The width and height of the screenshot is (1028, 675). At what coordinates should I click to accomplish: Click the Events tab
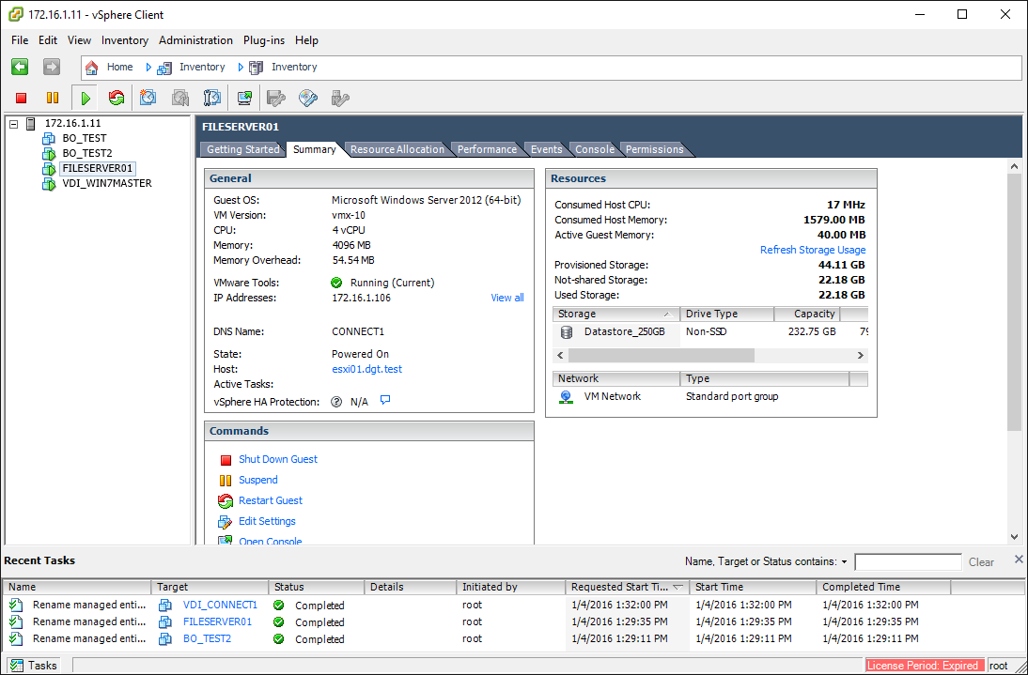[x=546, y=149]
